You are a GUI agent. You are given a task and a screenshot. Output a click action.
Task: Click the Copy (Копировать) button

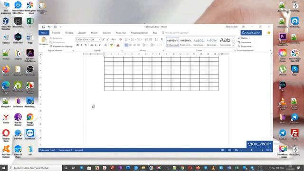coord(57,42)
